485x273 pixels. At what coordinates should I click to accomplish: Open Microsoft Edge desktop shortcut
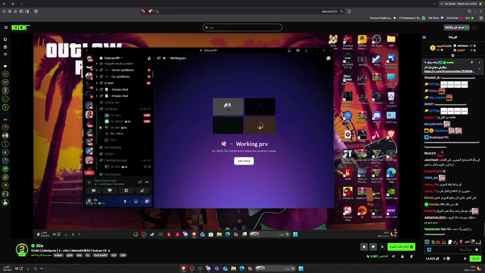(x=391, y=175)
